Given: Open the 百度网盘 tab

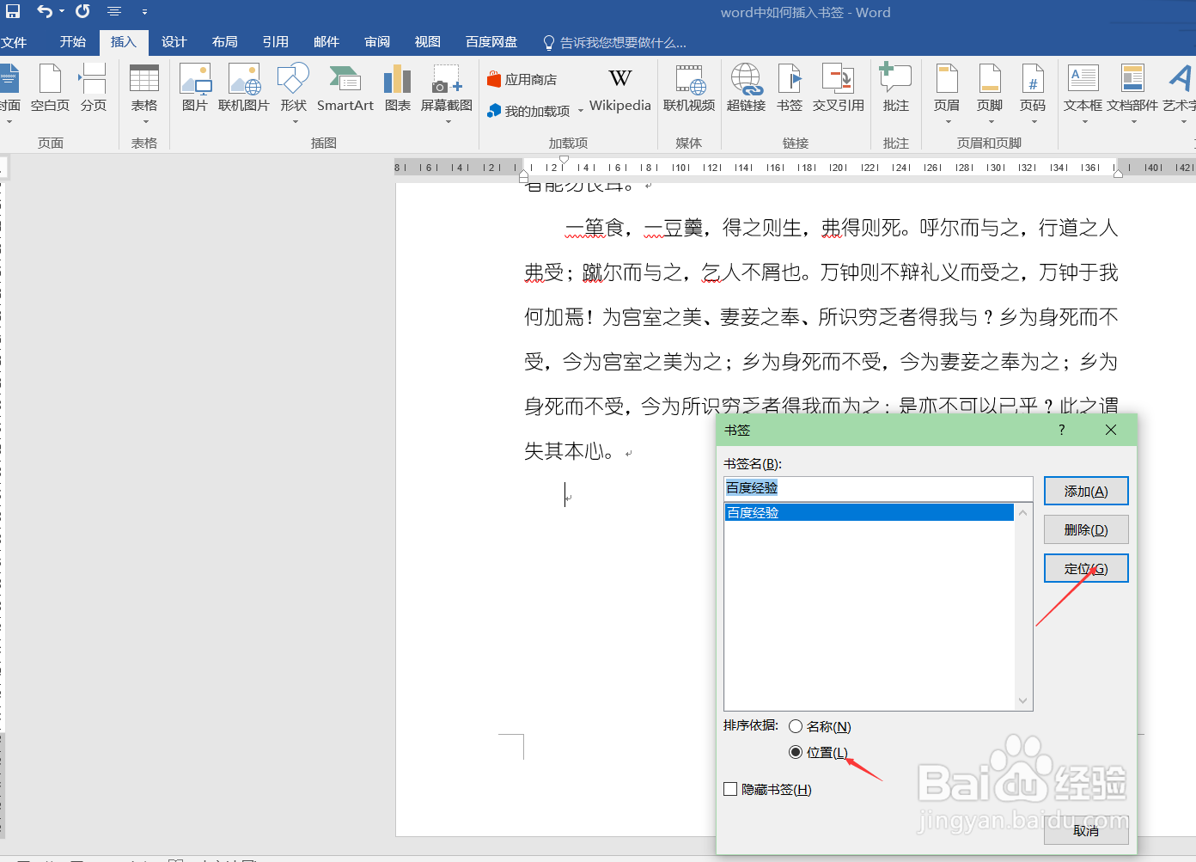Looking at the screenshot, I should coord(491,41).
